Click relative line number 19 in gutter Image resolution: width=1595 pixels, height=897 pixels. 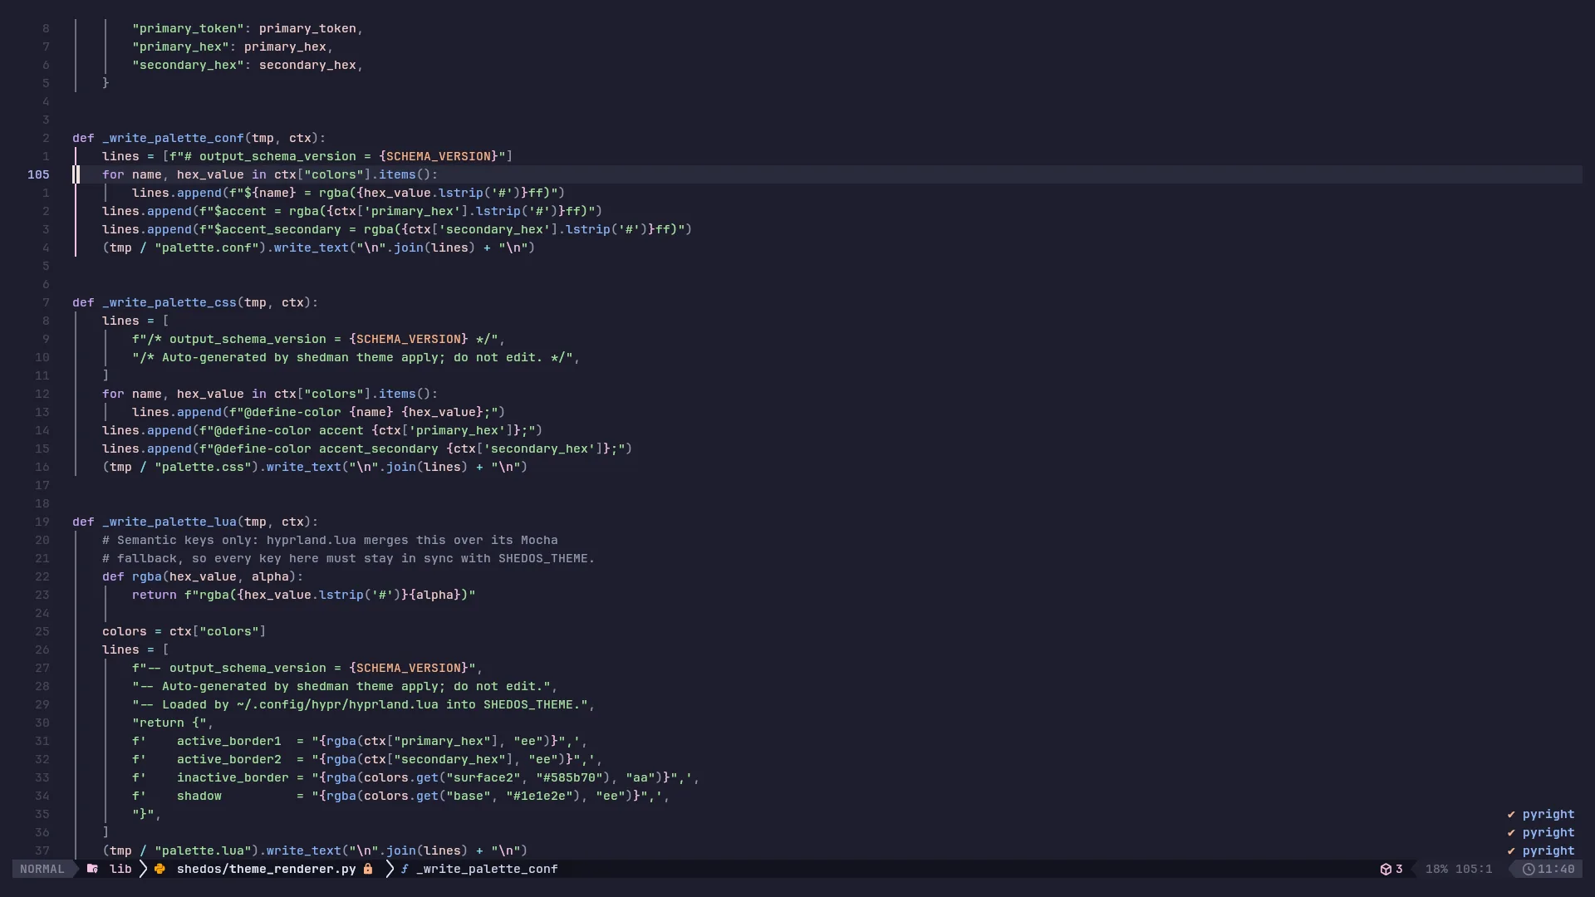tap(42, 522)
